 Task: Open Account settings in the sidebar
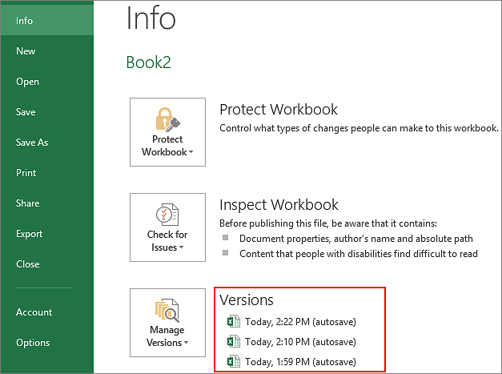pyautogui.click(x=34, y=312)
